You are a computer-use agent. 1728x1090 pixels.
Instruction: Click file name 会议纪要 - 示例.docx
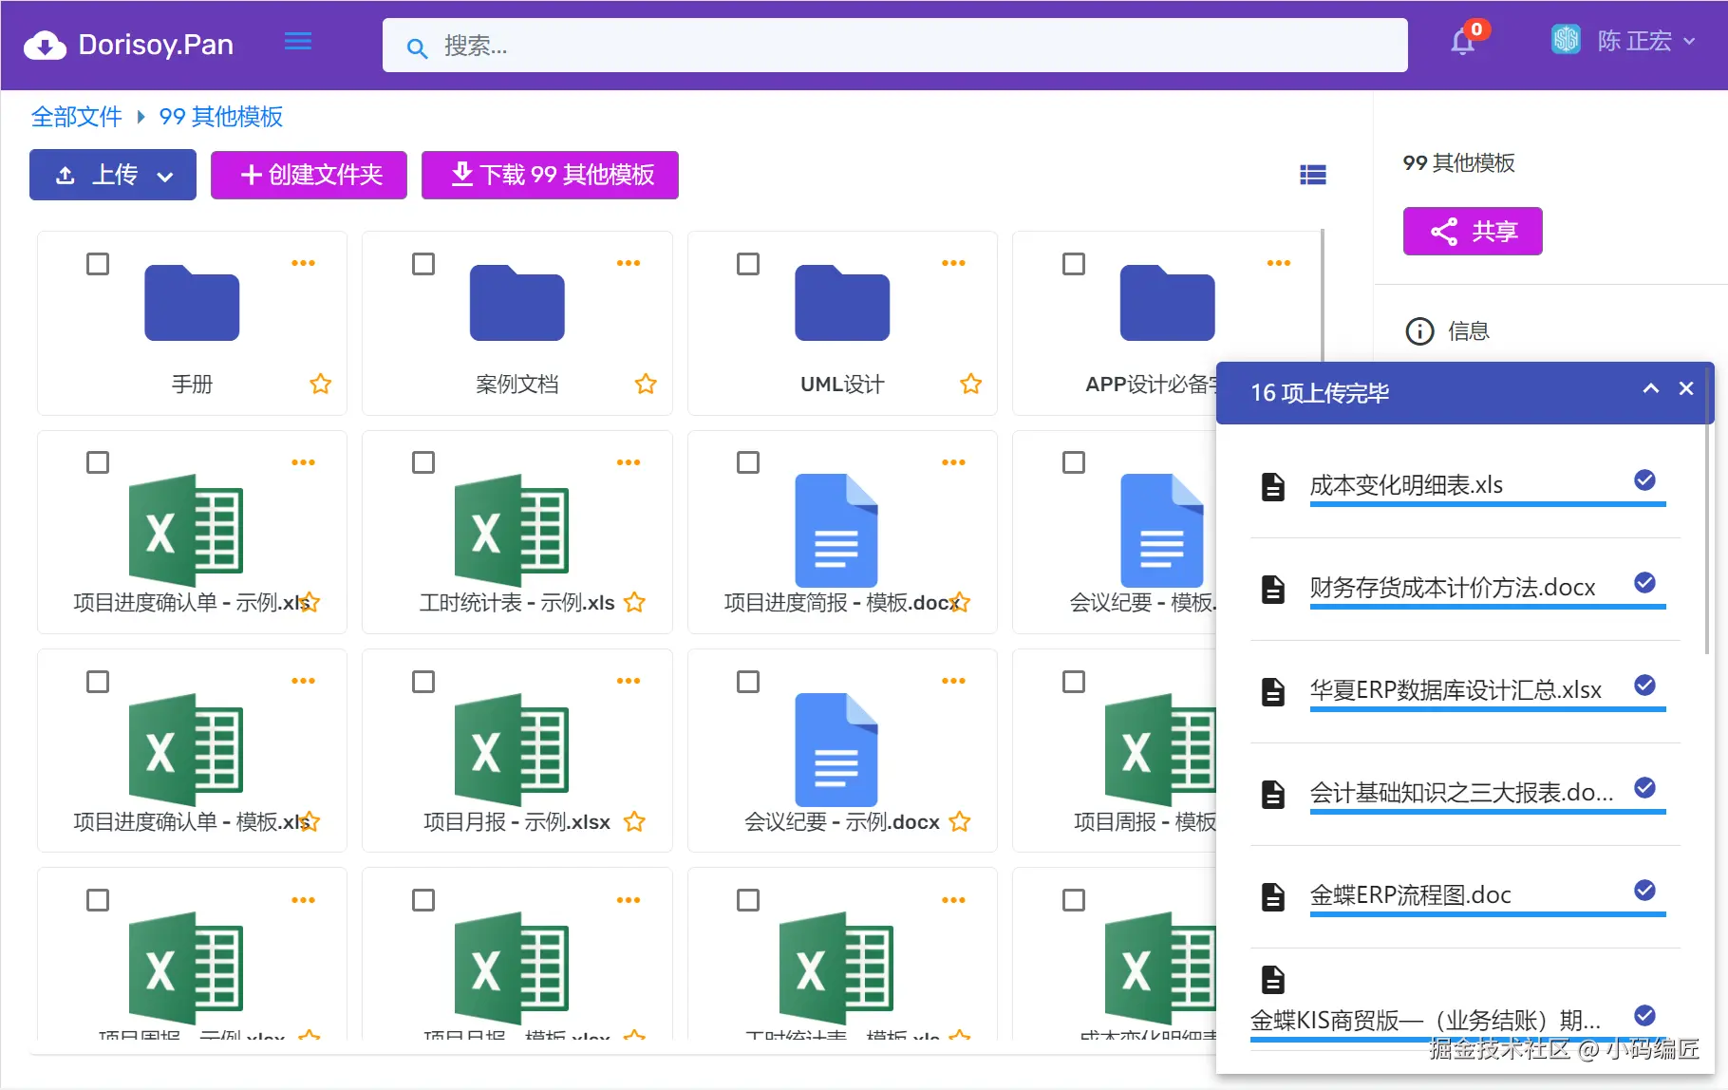(x=842, y=822)
